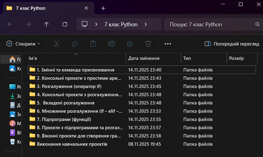263x157 pixels.
Task: Open the three-dots more options menu
Action: coord(168,44)
